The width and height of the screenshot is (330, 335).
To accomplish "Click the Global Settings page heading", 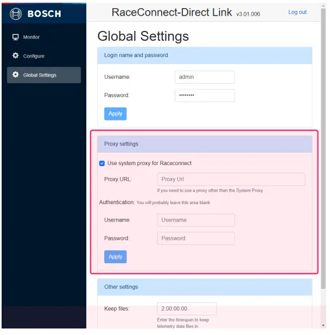I will tap(143, 36).
